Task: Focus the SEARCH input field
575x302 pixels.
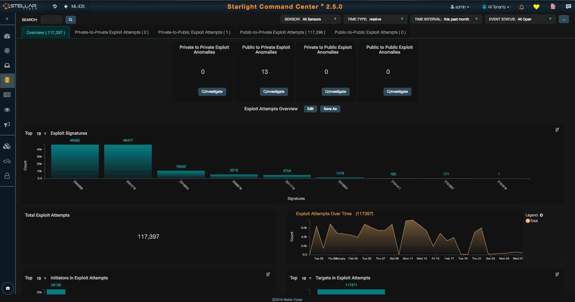Action: point(52,20)
